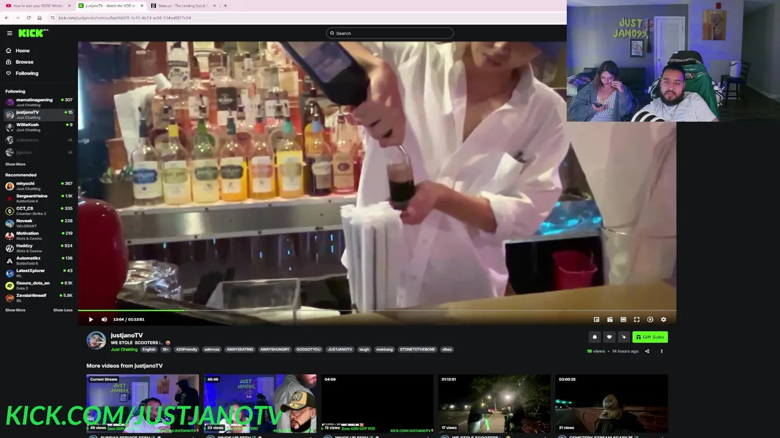The height and width of the screenshot is (438, 780).
Task: Seek along the video progress bar
Action: (x=377, y=310)
